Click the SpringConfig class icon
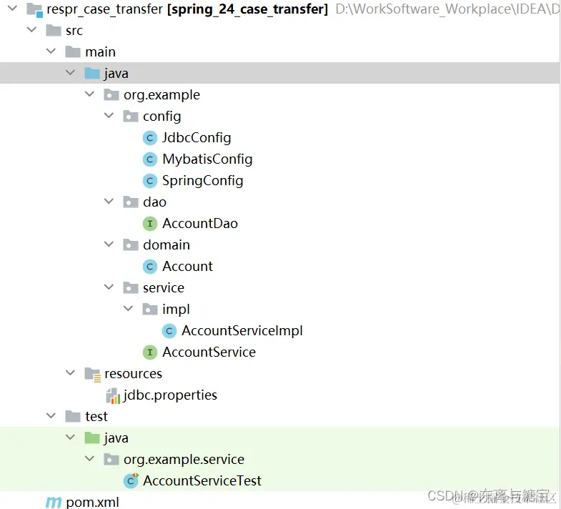This screenshot has width=561, height=509. (150, 181)
